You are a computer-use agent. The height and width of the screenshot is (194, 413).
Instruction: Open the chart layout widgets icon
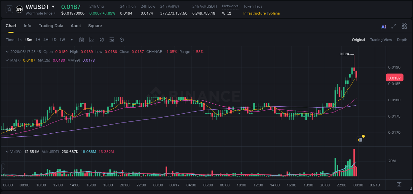coord(404,26)
